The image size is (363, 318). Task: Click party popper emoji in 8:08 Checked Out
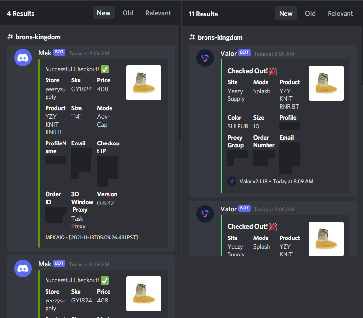tap(273, 226)
